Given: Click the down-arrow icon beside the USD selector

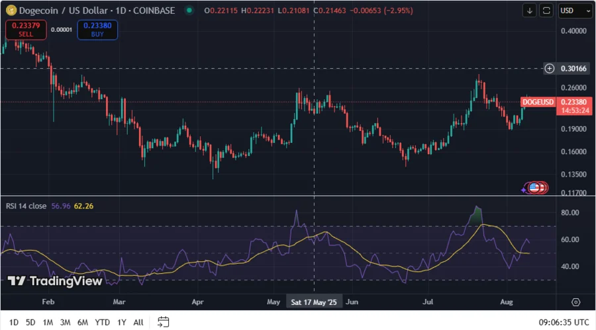Looking at the screenshot, I should tap(530, 11).
